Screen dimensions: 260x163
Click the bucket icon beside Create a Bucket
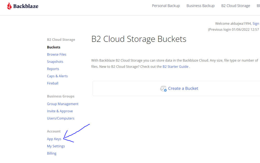tap(163, 89)
